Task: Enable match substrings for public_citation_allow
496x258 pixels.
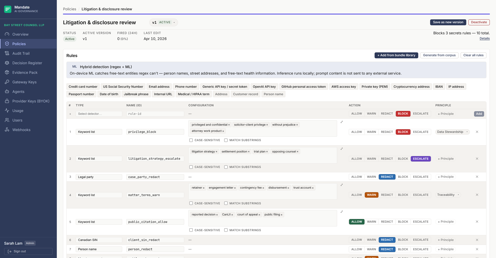Action: (226, 230)
